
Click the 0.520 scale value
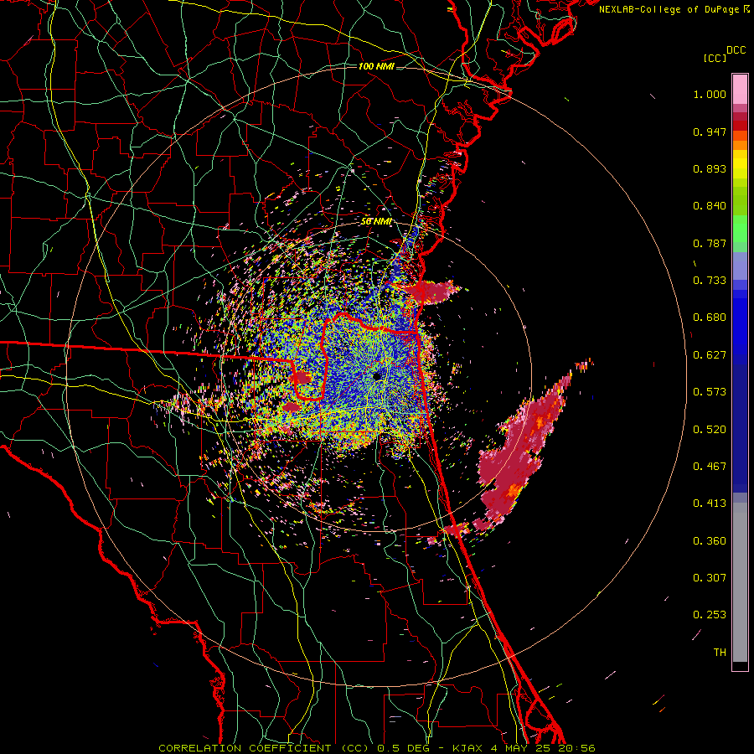[710, 430]
